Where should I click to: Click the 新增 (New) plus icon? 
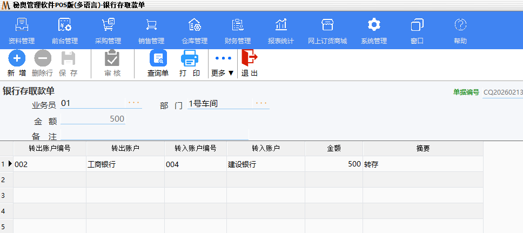(x=16, y=58)
